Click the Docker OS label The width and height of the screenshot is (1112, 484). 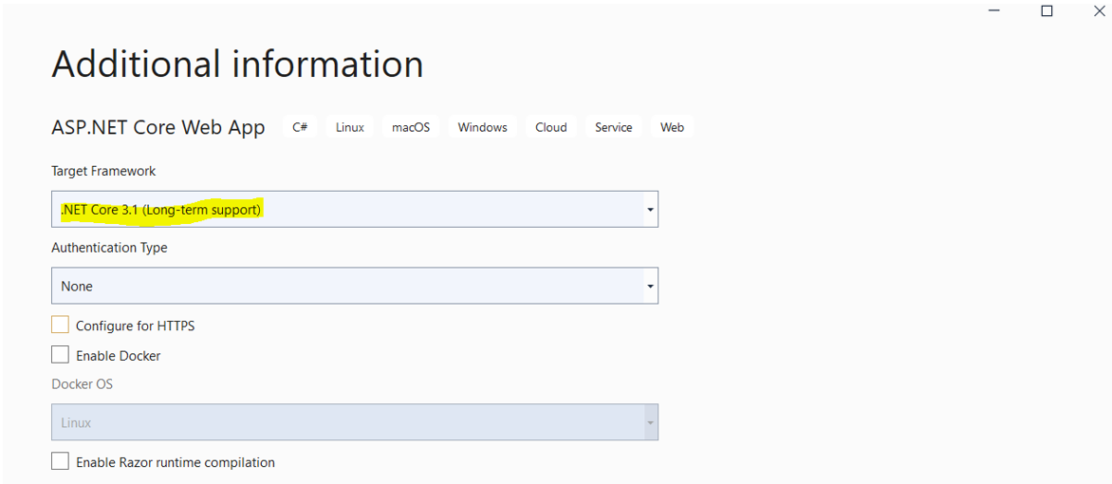pos(83,384)
